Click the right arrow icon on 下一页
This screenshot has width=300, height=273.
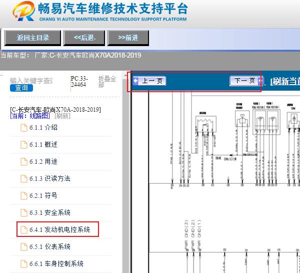[x=260, y=81]
